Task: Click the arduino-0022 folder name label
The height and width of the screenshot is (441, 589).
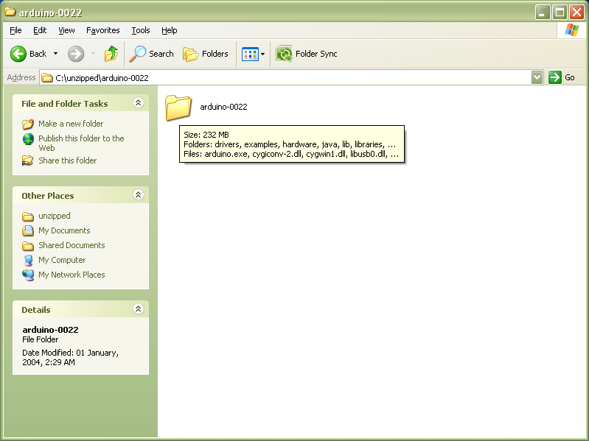Action: pos(223,107)
